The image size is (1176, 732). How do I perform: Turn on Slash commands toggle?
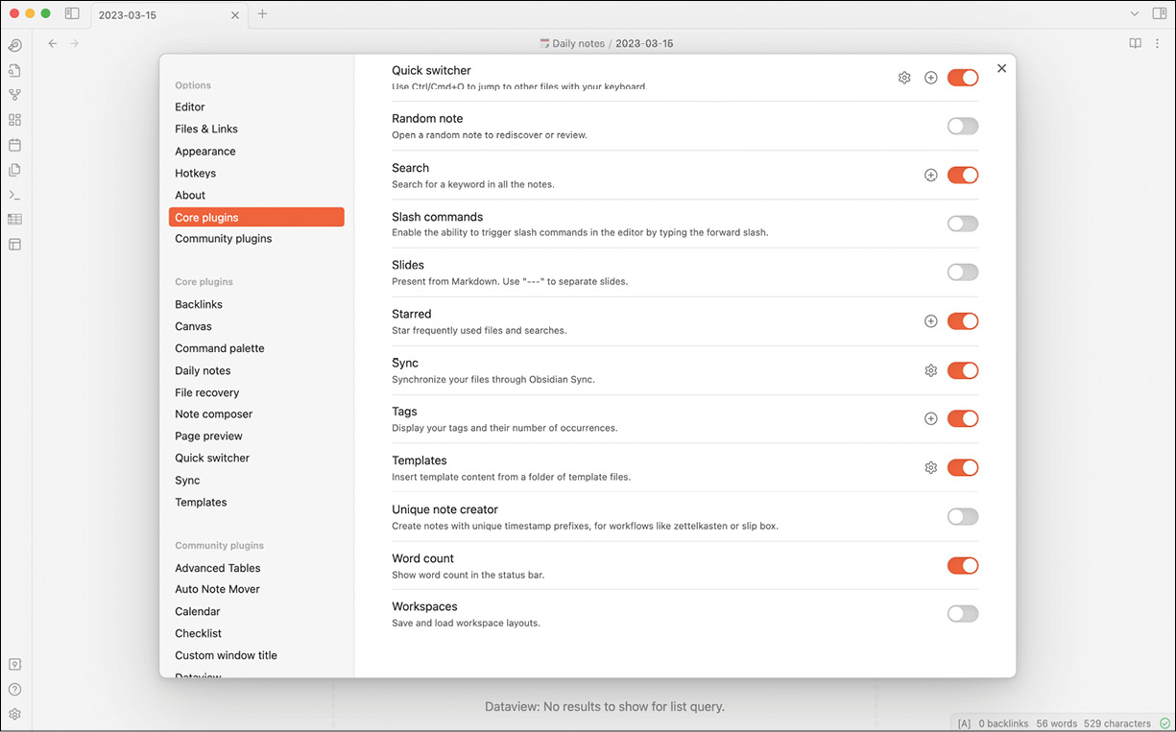pos(962,224)
